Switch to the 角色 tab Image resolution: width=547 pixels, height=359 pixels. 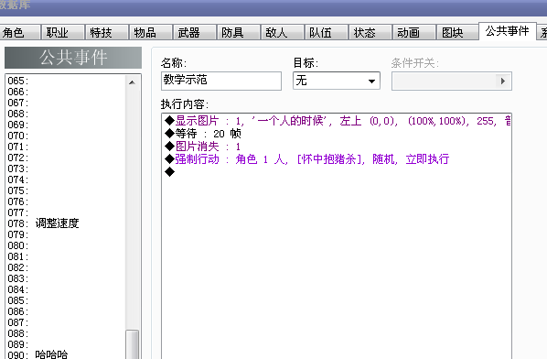tap(19, 32)
